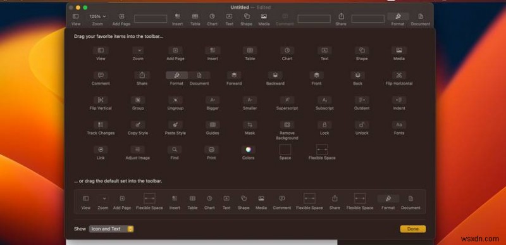Pick the Guides icon
This screenshot has height=245, width=506.
click(213, 125)
